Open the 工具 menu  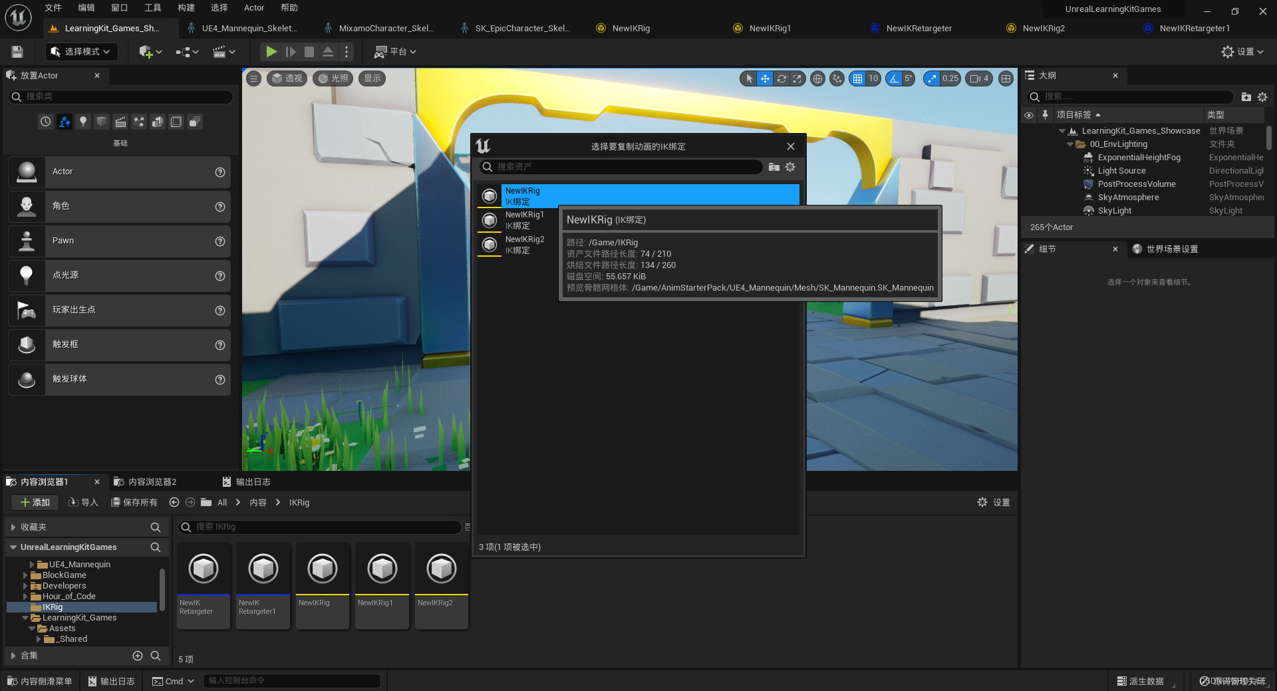point(153,8)
